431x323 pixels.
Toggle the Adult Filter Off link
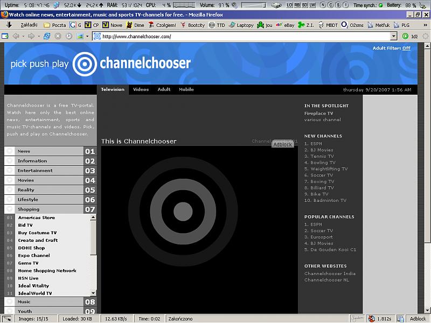[x=406, y=48]
